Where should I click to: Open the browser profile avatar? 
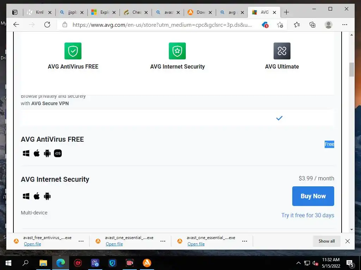(329, 25)
